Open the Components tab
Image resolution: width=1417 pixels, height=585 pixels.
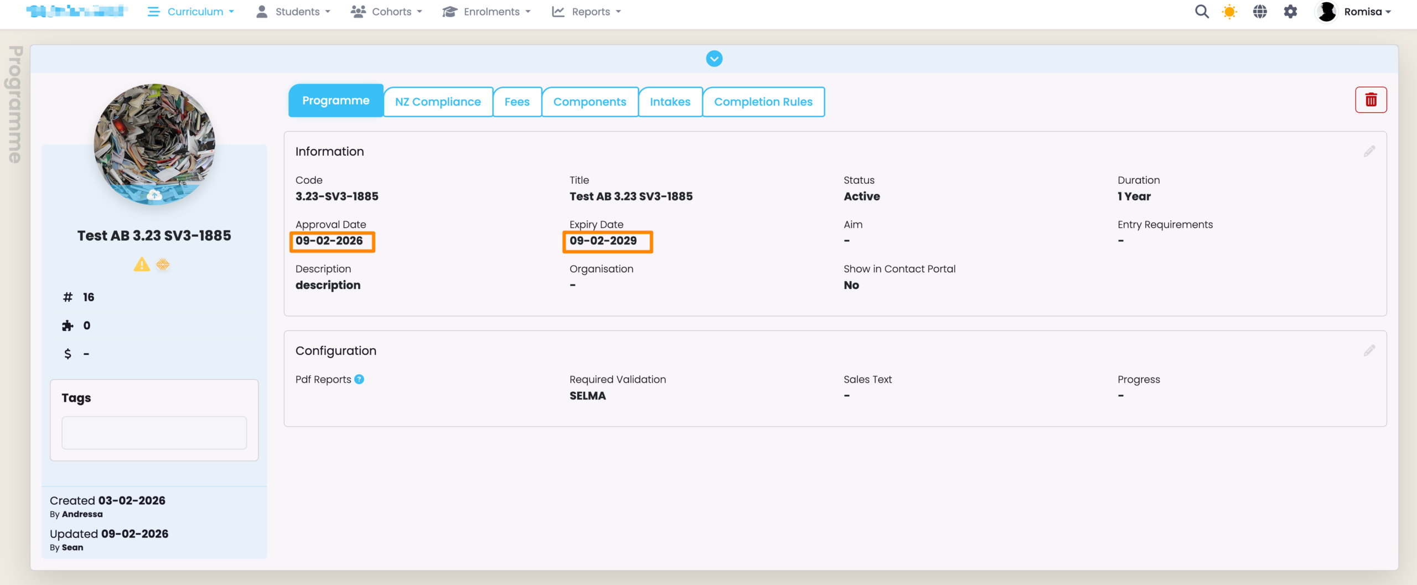589,102
